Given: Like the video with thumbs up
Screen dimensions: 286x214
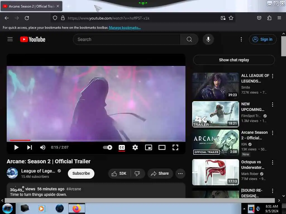Looking at the screenshot, I should (x=119, y=174).
